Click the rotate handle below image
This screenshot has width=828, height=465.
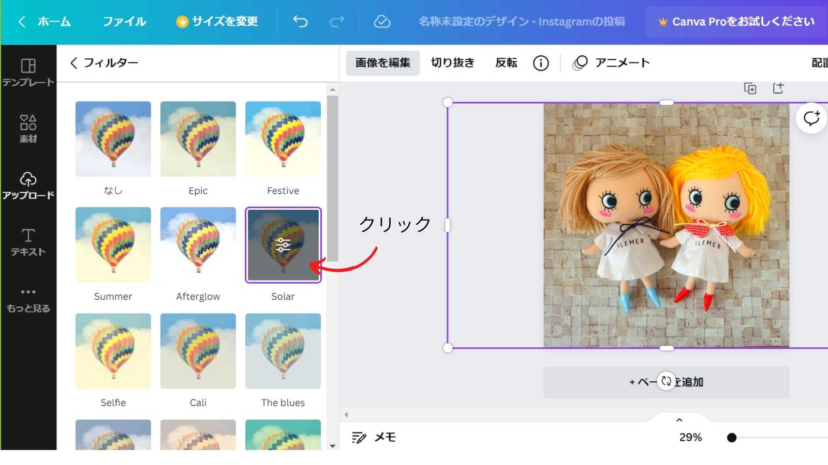pyautogui.click(x=667, y=381)
